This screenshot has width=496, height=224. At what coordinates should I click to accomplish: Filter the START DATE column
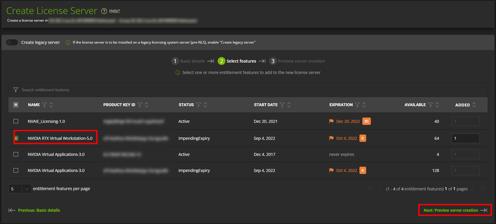pyautogui.click(x=282, y=105)
